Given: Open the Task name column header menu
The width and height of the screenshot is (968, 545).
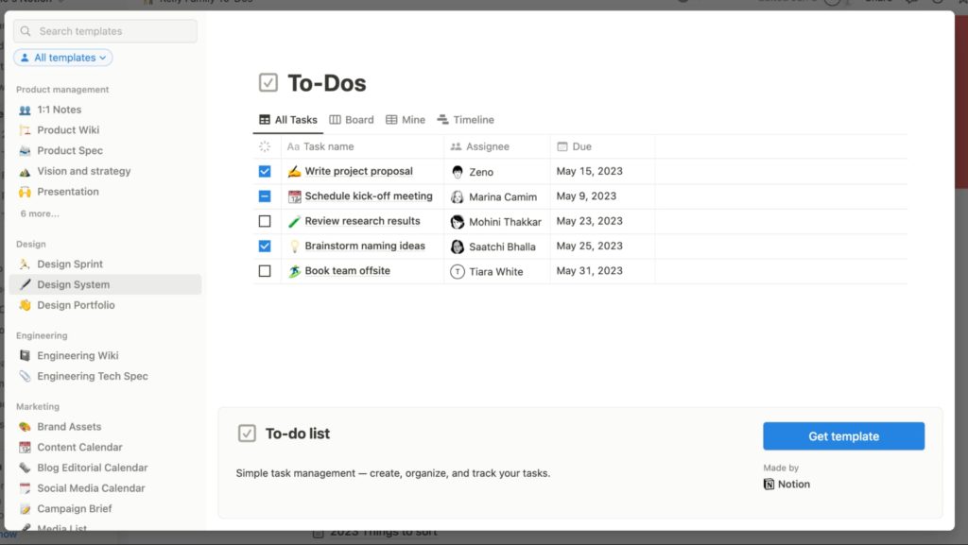Looking at the screenshot, I should (x=362, y=146).
